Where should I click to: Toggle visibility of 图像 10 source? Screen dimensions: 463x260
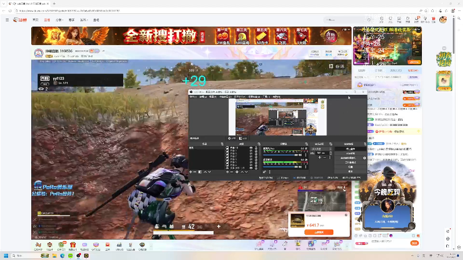click(x=251, y=148)
